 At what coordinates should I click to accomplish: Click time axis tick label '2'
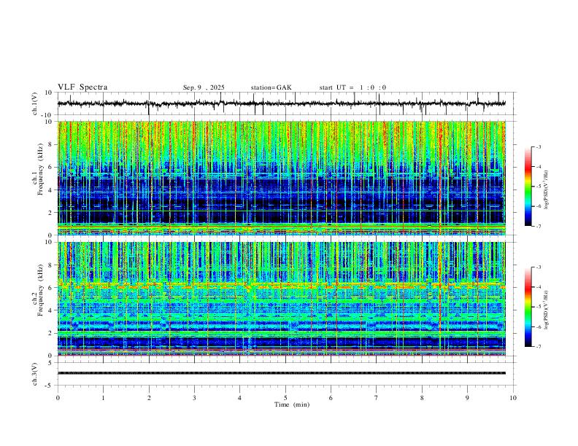pos(149,398)
